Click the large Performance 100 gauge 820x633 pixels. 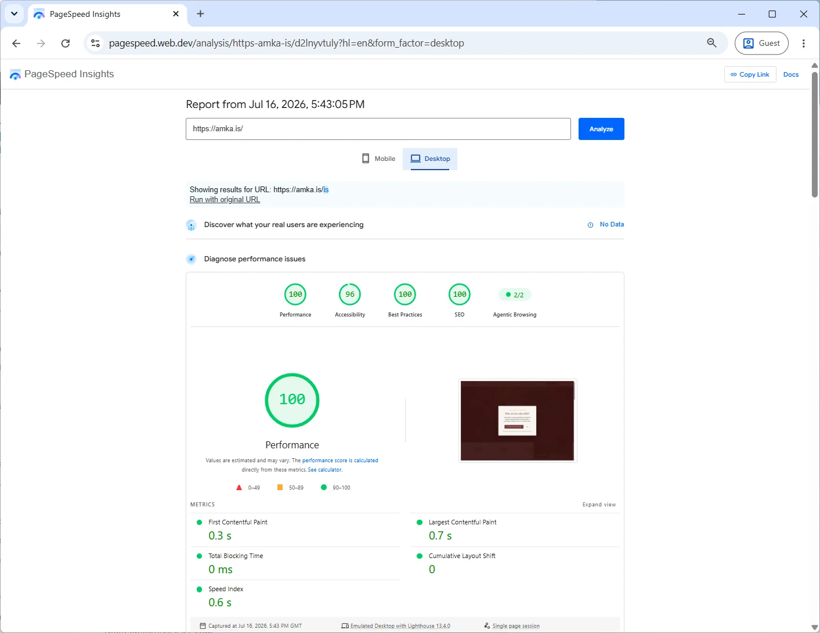pyautogui.click(x=292, y=400)
